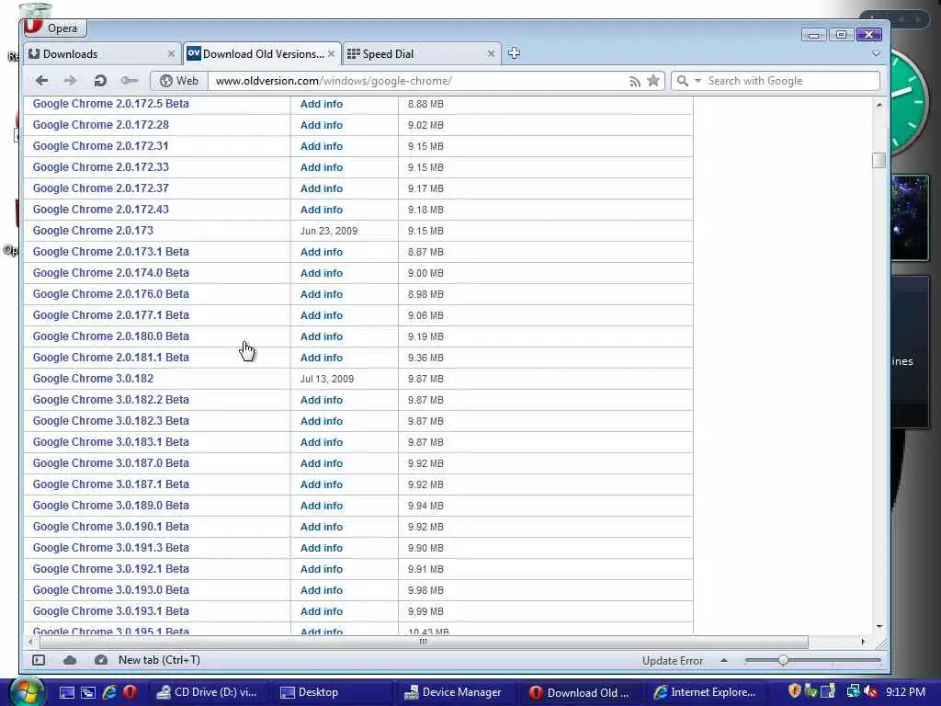941x706 pixels.
Task: Open Google Chrome 3.0.189.0 Beta link
Action: [111, 506]
